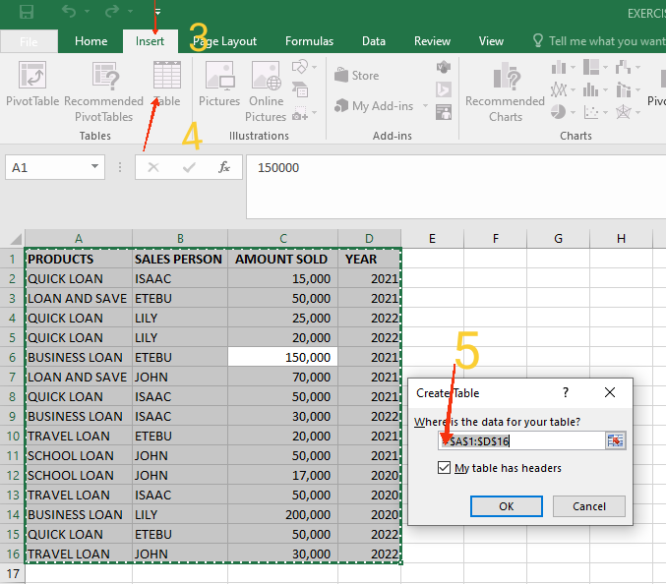The width and height of the screenshot is (666, 584).
Task: Expand the My Add-ins dropdown arrow
Action: pos(425,105)
